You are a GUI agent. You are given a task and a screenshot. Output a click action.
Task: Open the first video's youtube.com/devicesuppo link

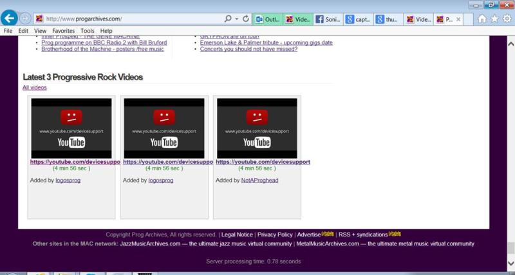click(x=75, y=162)
